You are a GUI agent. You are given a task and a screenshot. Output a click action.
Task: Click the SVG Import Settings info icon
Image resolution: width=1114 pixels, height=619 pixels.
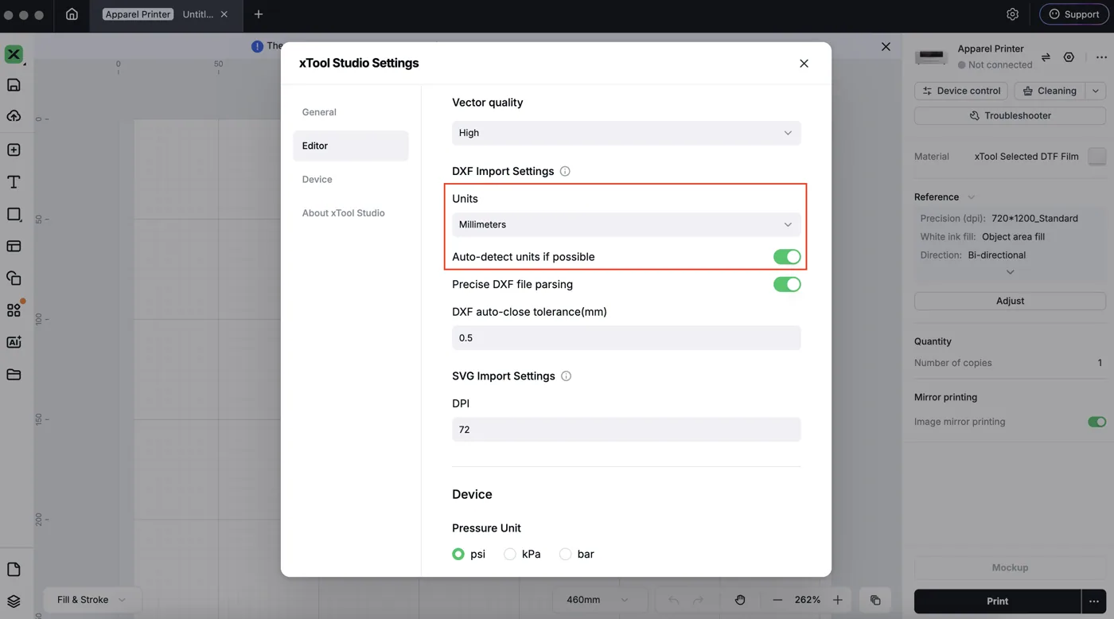[x=566, y=376]
